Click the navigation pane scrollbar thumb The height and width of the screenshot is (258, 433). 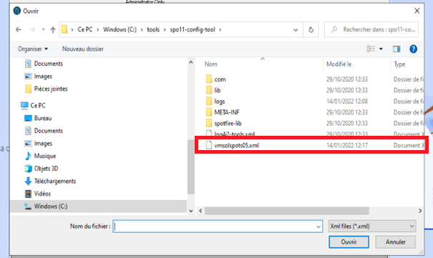pyautogui.click(x=191, y=167)
